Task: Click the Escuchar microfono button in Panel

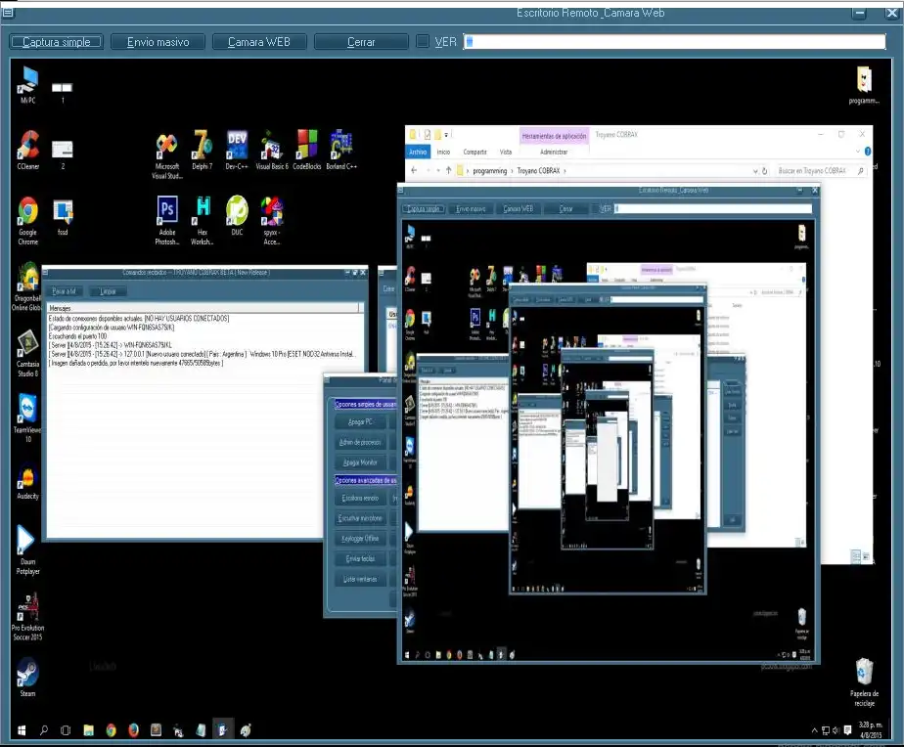Action: (360, 518)
